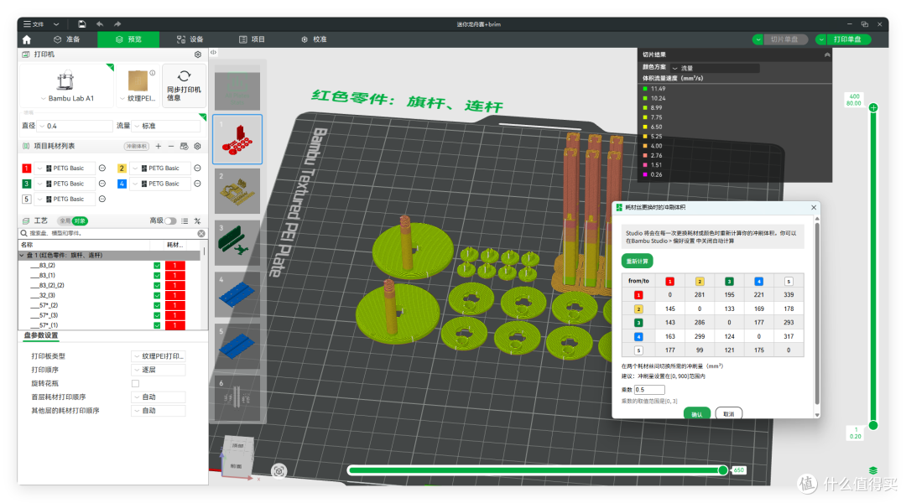Click edit icon beside filament 3 PETG Basic
The width and height of the screenshot is (906, 503).
coord(102,184)
